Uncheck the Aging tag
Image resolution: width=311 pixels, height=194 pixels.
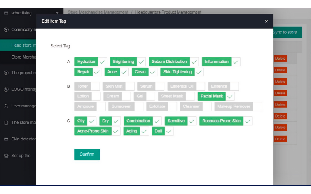pos(136,131)
